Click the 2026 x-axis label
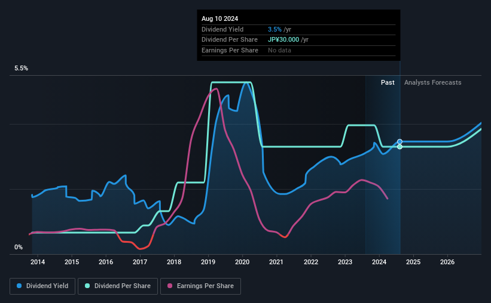This screenshot has height=303, width=491. [x=447, y=262]
